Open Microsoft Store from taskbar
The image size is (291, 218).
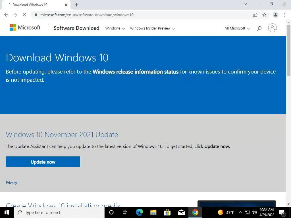(x=167, y=212)
